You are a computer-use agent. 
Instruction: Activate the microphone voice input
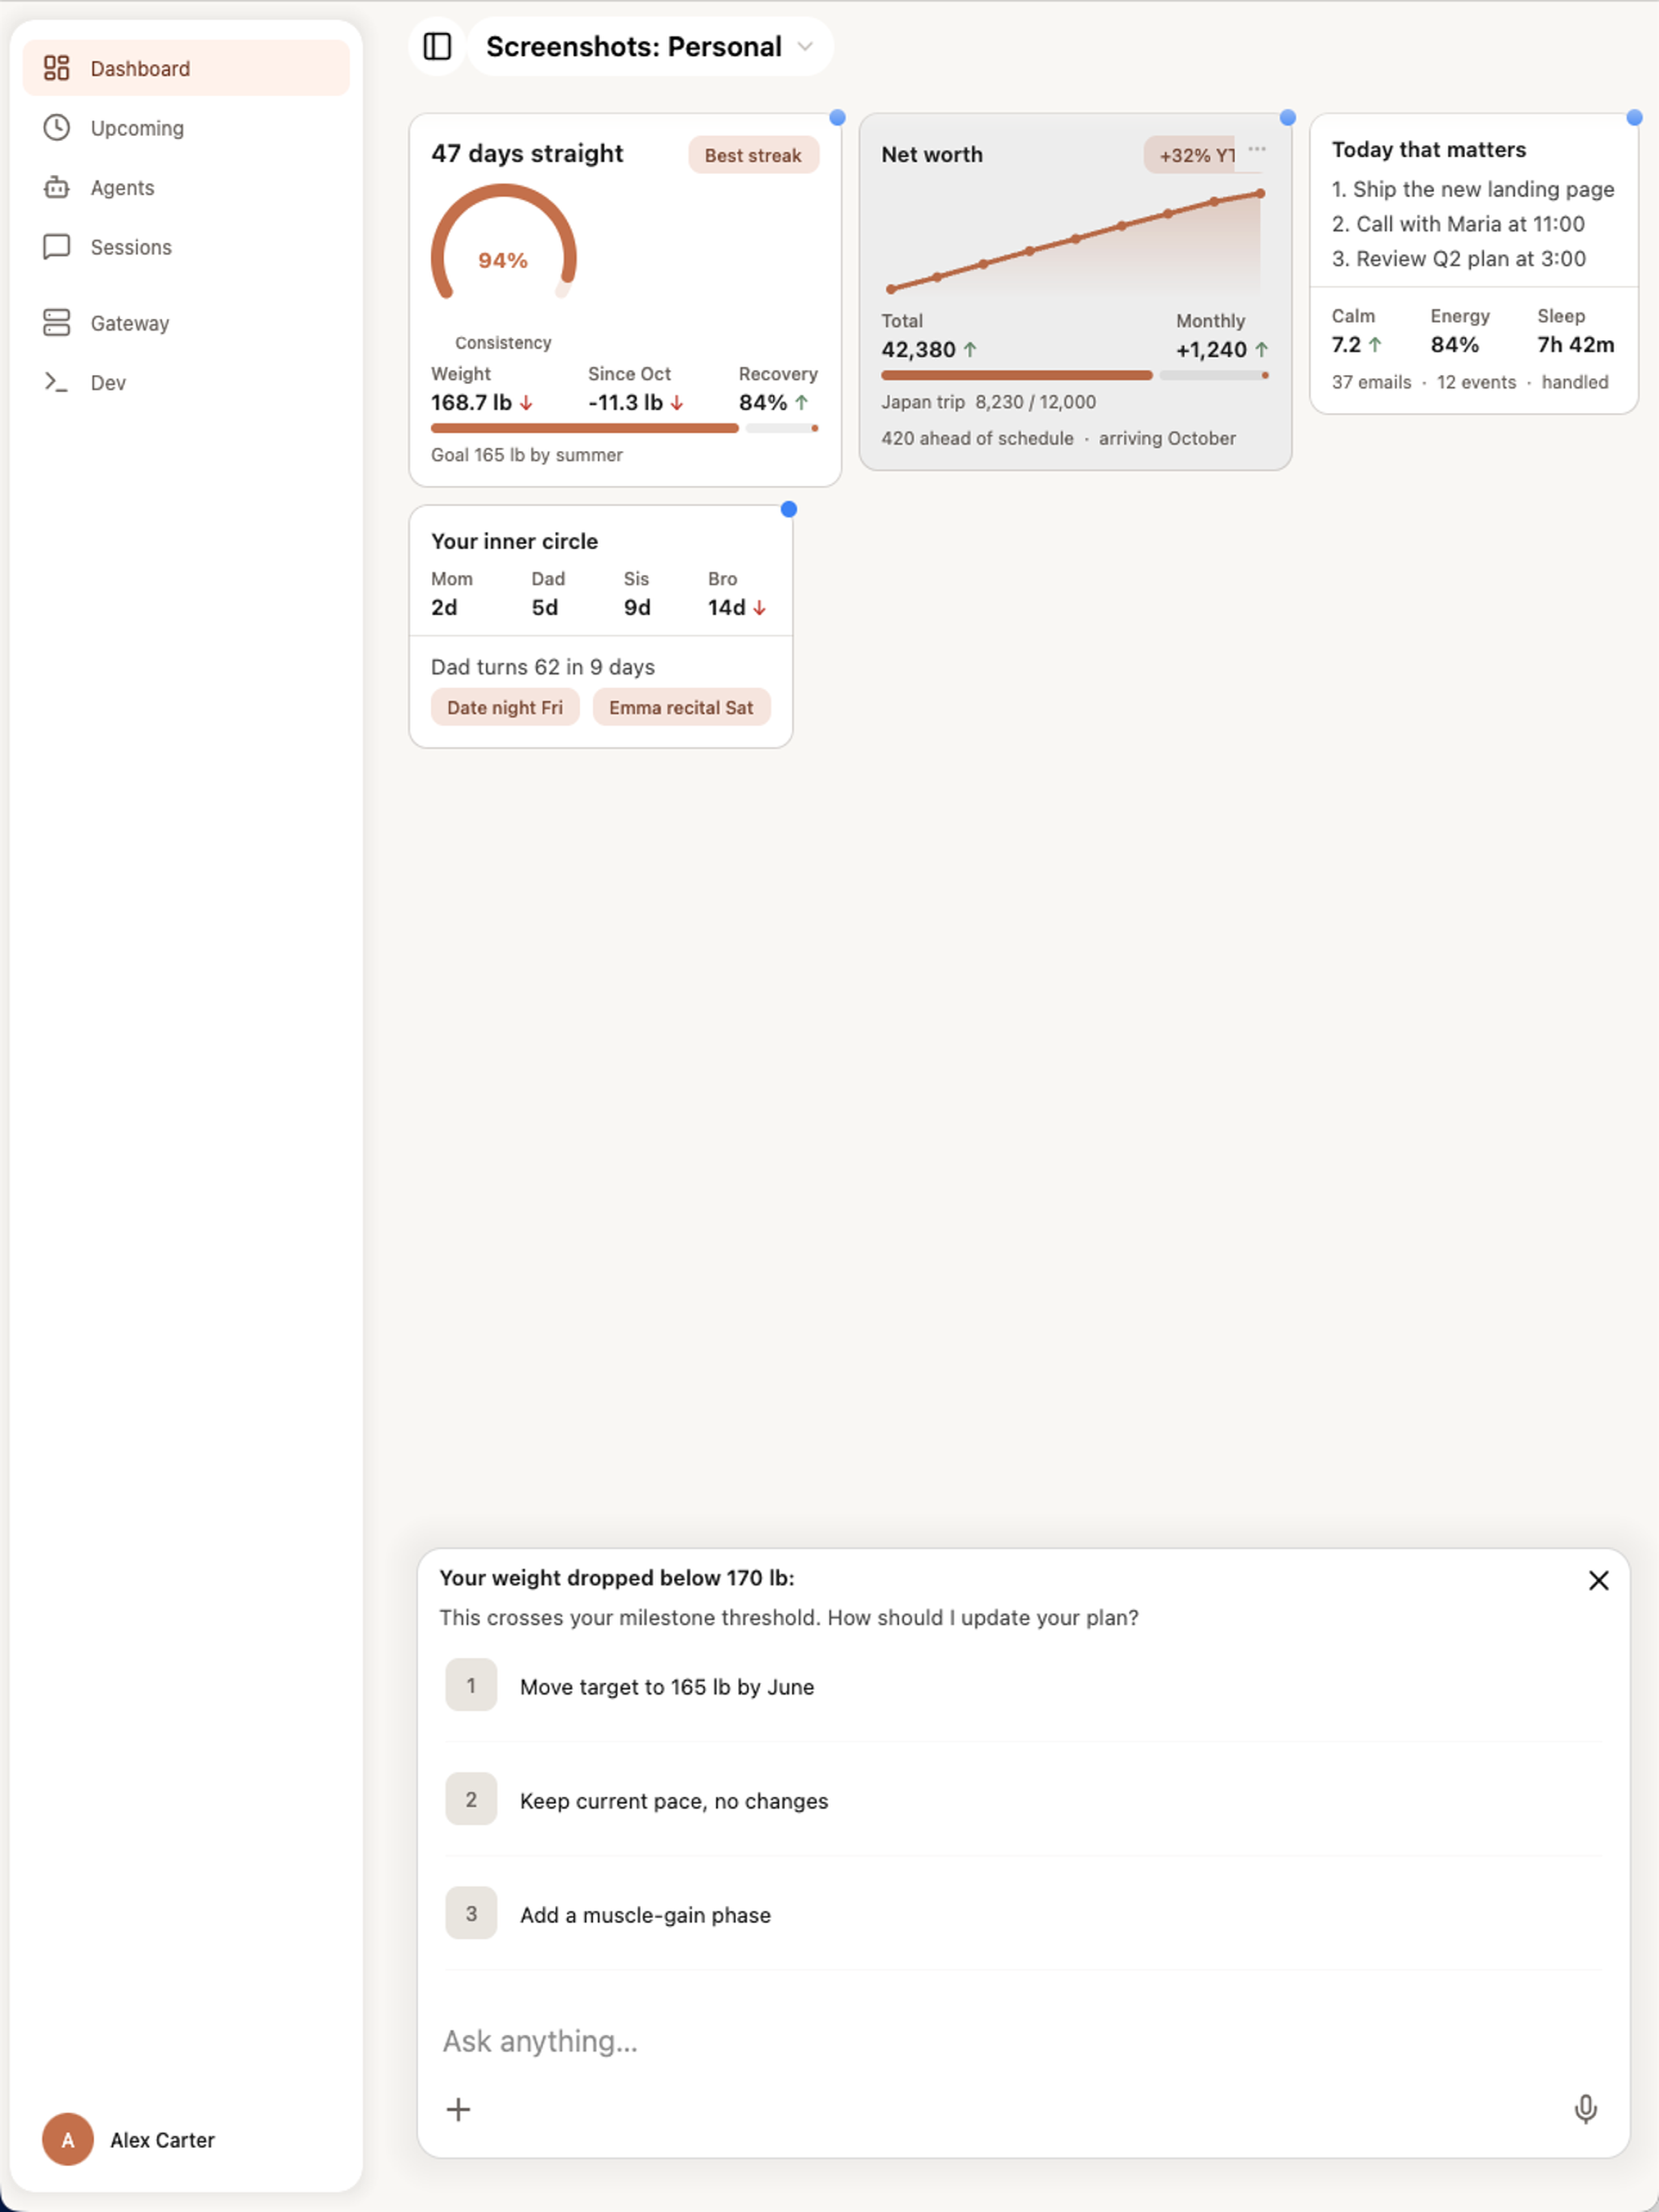click(x=1585, y=2109)
